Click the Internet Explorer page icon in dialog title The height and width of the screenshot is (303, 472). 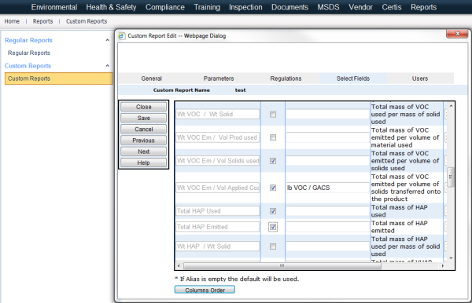(x=122, y=36)
